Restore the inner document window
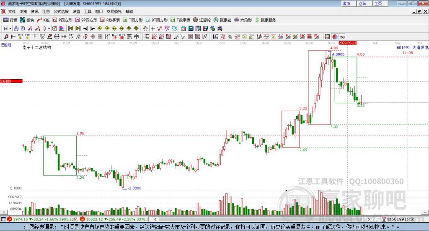The width and height of the screenshot is (429, 231). [419, 11]
